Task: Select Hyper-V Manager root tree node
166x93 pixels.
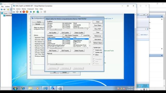Action: [6, 13]
